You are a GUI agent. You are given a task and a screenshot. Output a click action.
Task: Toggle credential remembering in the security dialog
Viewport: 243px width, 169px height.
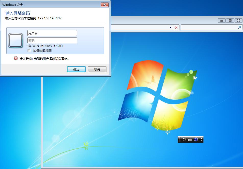coord(29,50)
